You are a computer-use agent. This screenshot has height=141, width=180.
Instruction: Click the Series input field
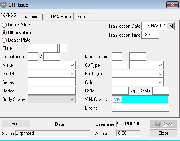tap(51, 82)
